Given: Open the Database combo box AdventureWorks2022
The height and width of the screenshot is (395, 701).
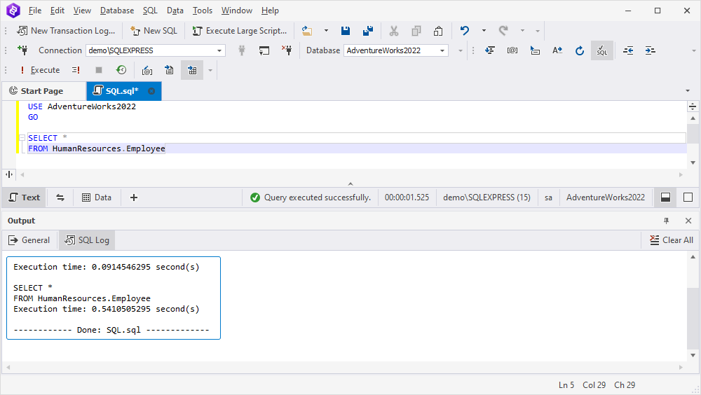Looking at the screenshot, I should tap(395, 50).
